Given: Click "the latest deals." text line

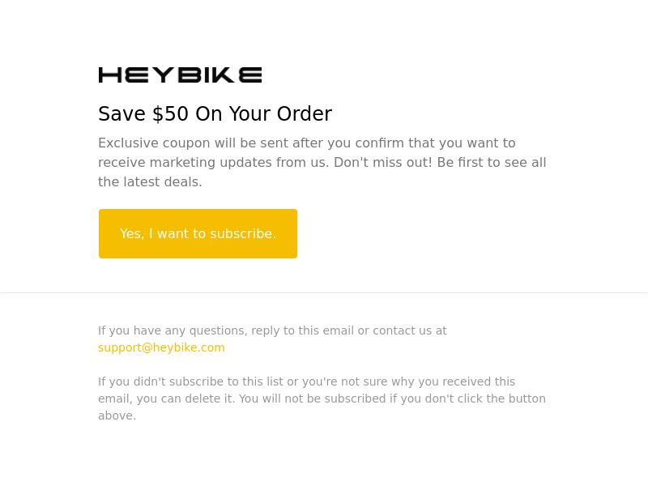Looking at the screenshot, I should (x=150, y=181).
